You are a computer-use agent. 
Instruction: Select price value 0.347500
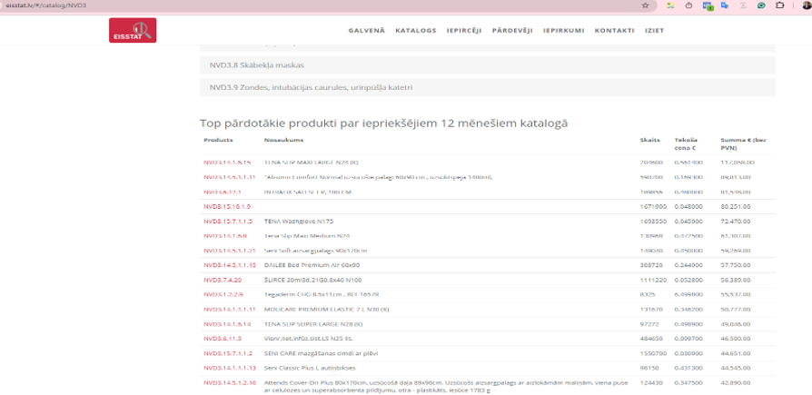(x=688, y=383)
